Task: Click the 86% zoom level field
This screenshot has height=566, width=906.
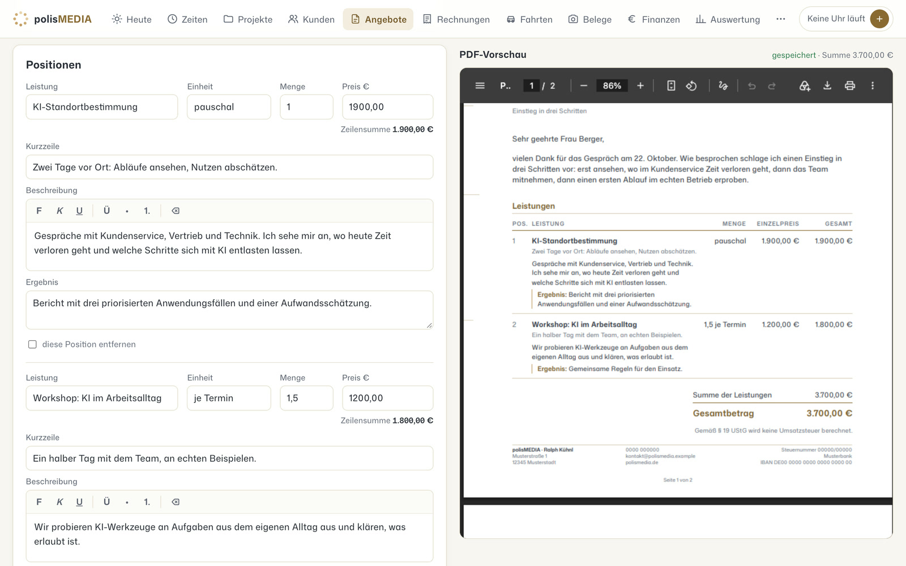Action: 612,85
